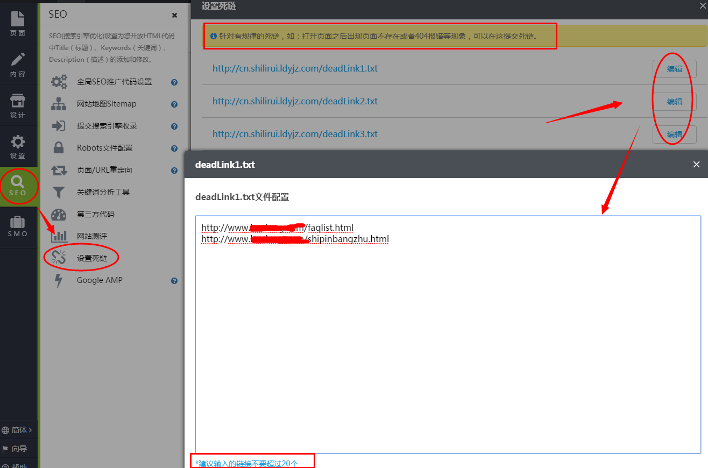Click help icon beside Google AMP

[x=174, y=281]
